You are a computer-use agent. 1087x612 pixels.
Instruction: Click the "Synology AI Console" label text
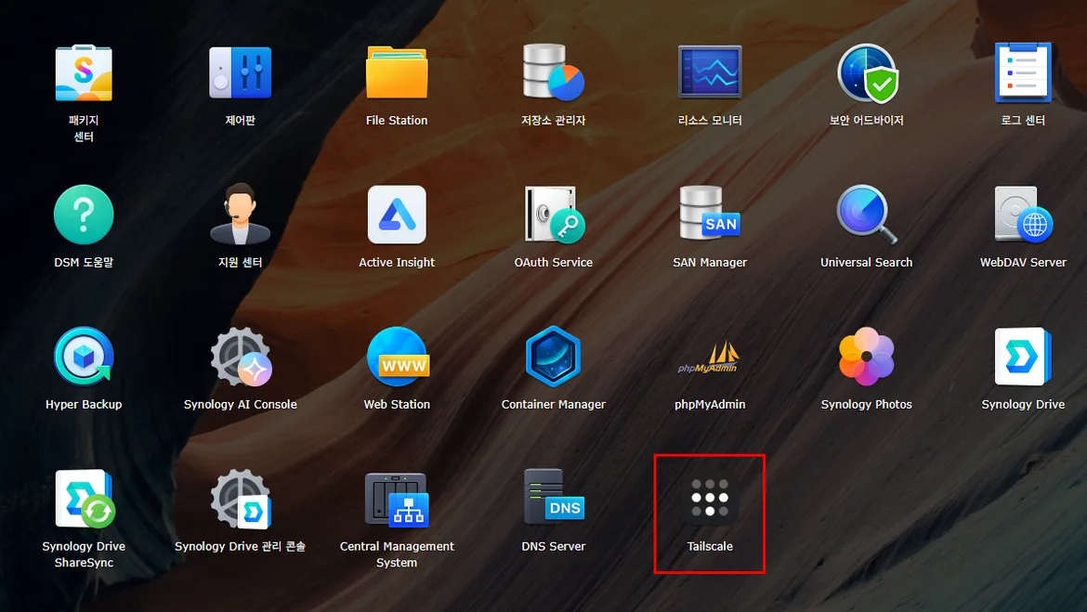240,405
